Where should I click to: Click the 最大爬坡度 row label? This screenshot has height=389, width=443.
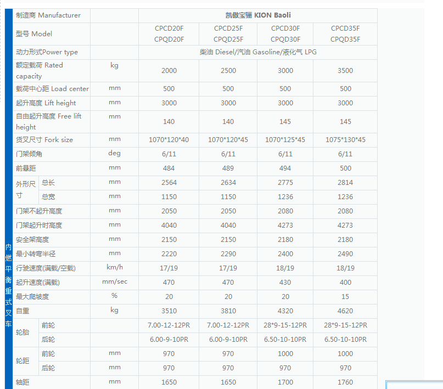click(x=32, y=297)
